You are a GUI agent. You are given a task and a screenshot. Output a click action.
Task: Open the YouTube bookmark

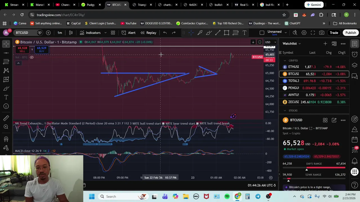click(128, 23)
